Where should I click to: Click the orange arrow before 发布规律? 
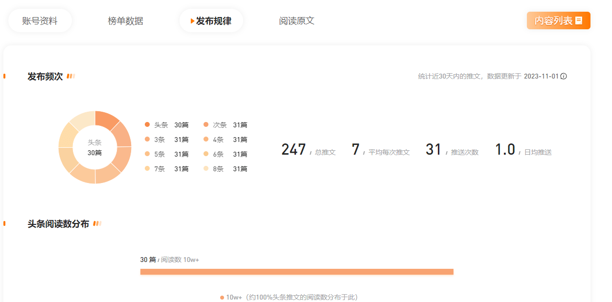click(192, 21)
